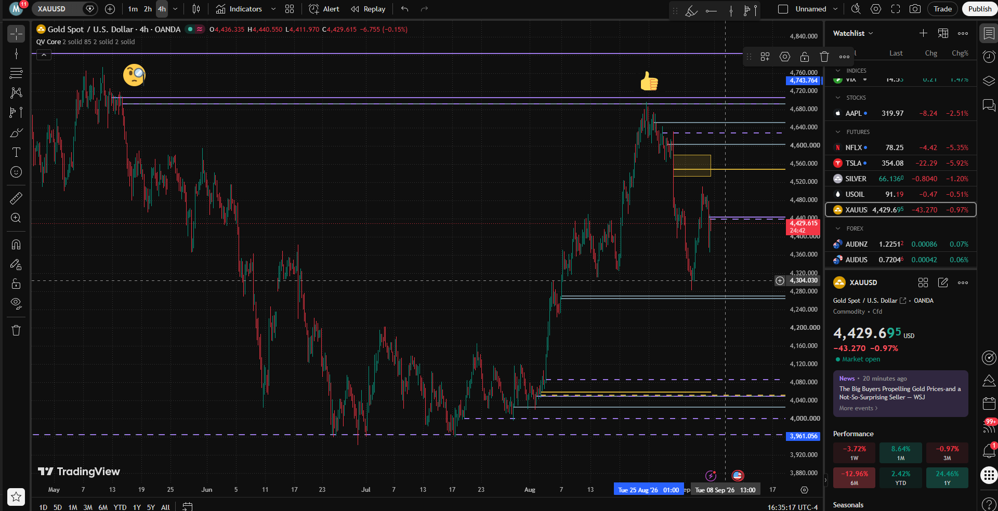This screenshot has height=511, width=998.
Task: Select YTD date range
Action: point(120,507)
